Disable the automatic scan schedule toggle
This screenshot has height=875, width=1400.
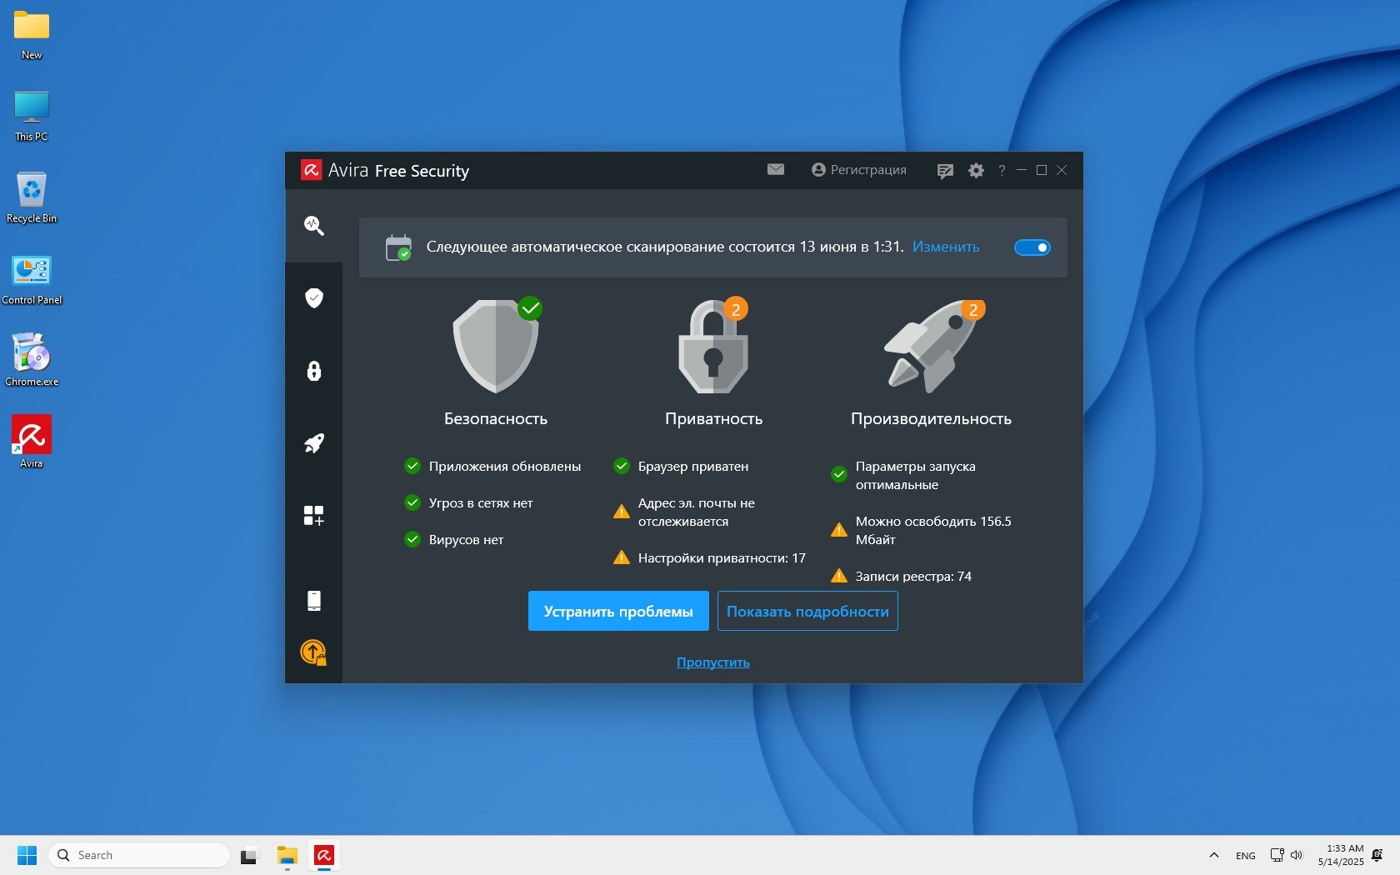coord(1032,247)
